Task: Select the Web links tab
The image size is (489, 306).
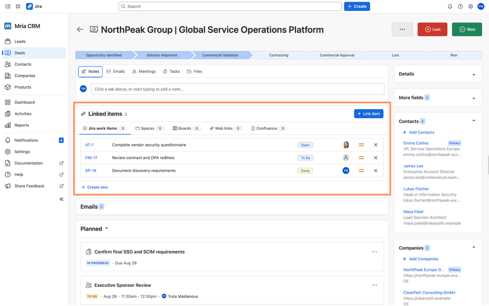Action: point(226,128)
